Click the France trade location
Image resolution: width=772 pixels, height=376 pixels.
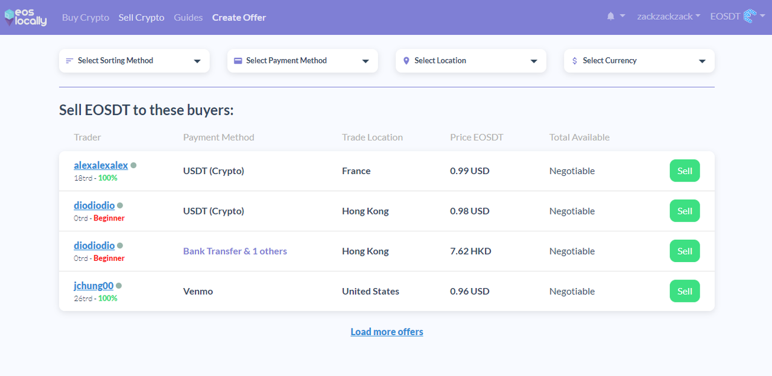356,171
